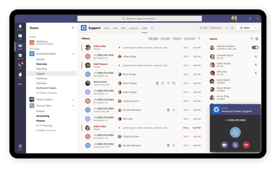Viewport: 278px width, 170px height.
Task: Select the Tailspin Traders team
Action: (44, 100)
